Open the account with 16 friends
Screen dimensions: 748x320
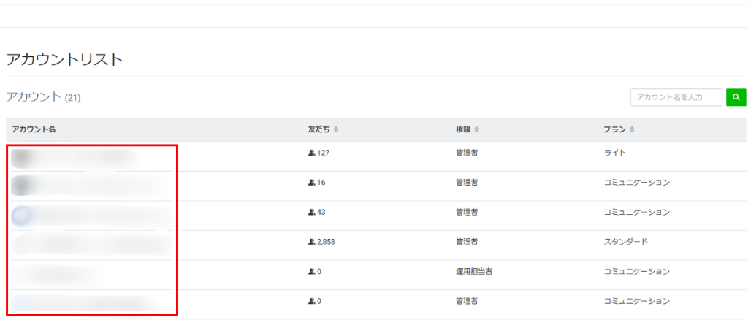click(x=88, y=186)
